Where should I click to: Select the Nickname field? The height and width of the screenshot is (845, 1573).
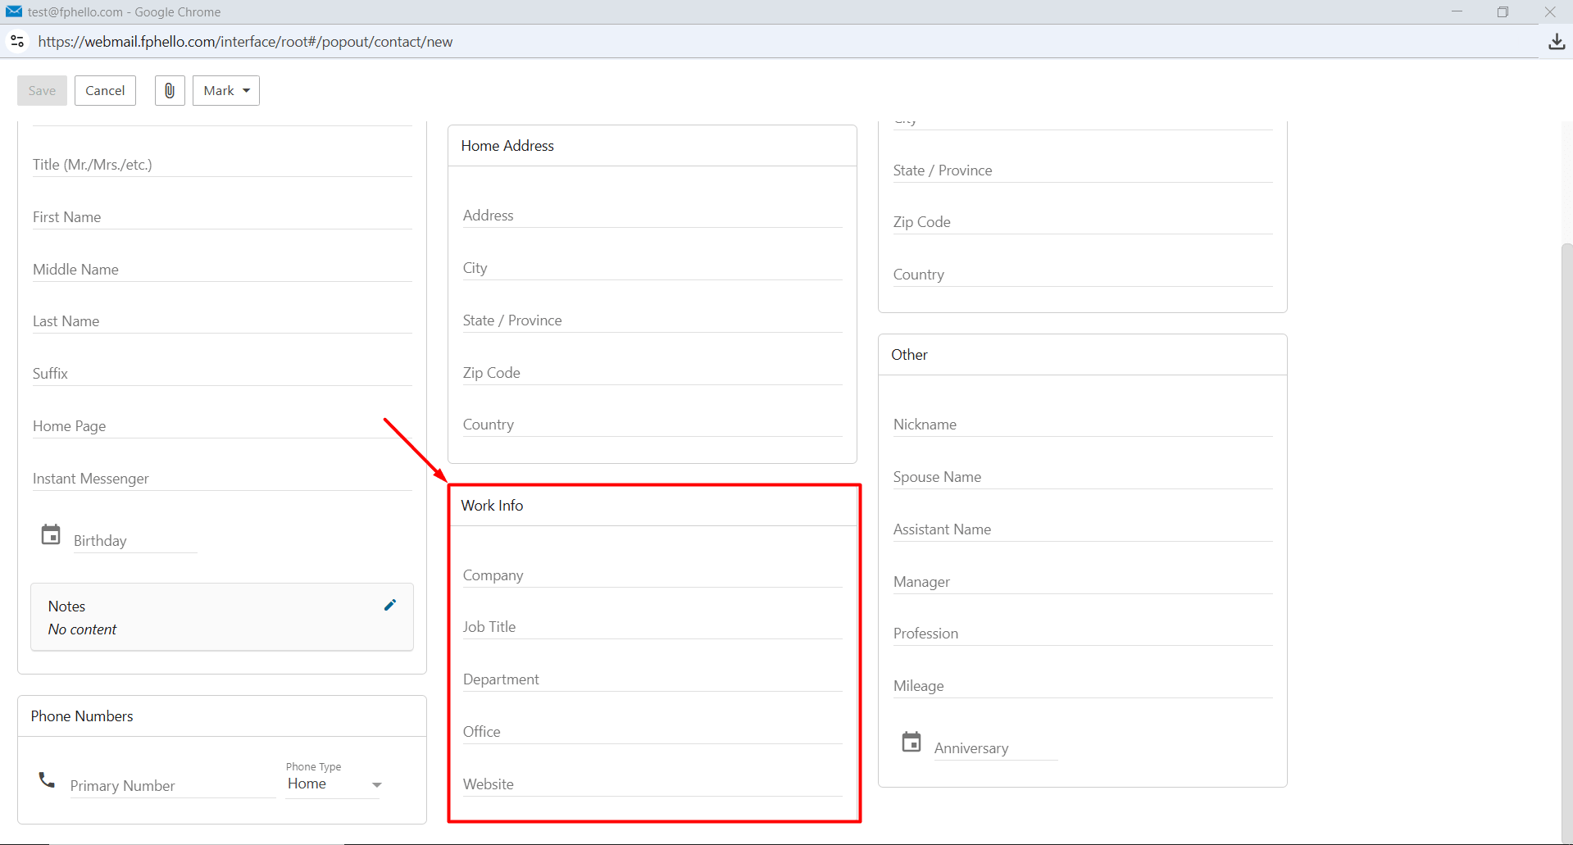tap(1083, 425)
